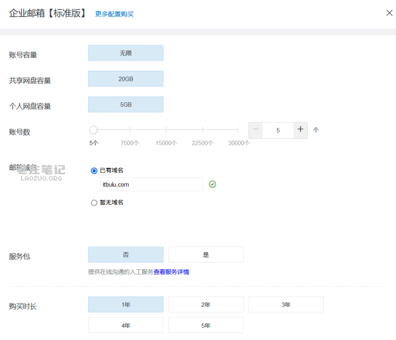396x340 pixels.
Task: Increase account count with plus button
Action: point(300,130)
